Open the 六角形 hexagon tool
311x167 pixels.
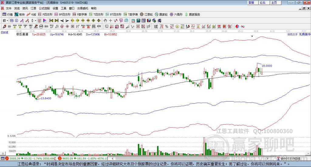click(x=176, y=15)
